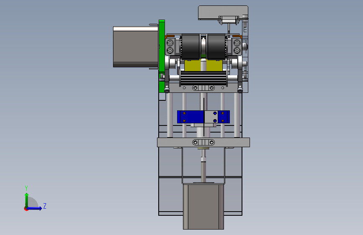Select the left bearing block with two holes
Screen dimensions: 363x235
(x=170, y=47)
